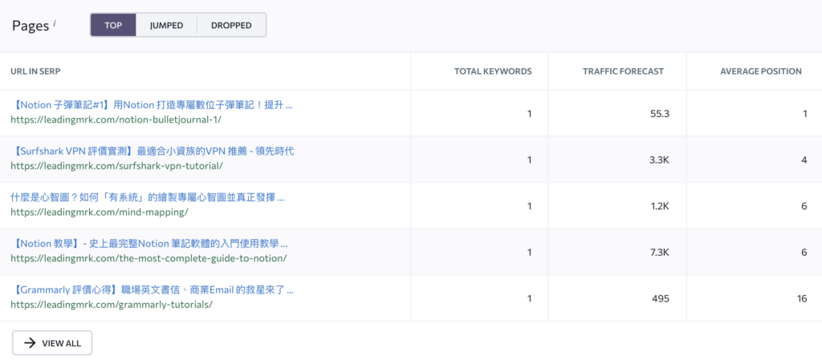Click total keywords value in mind-mapping row

click(530, 206)
